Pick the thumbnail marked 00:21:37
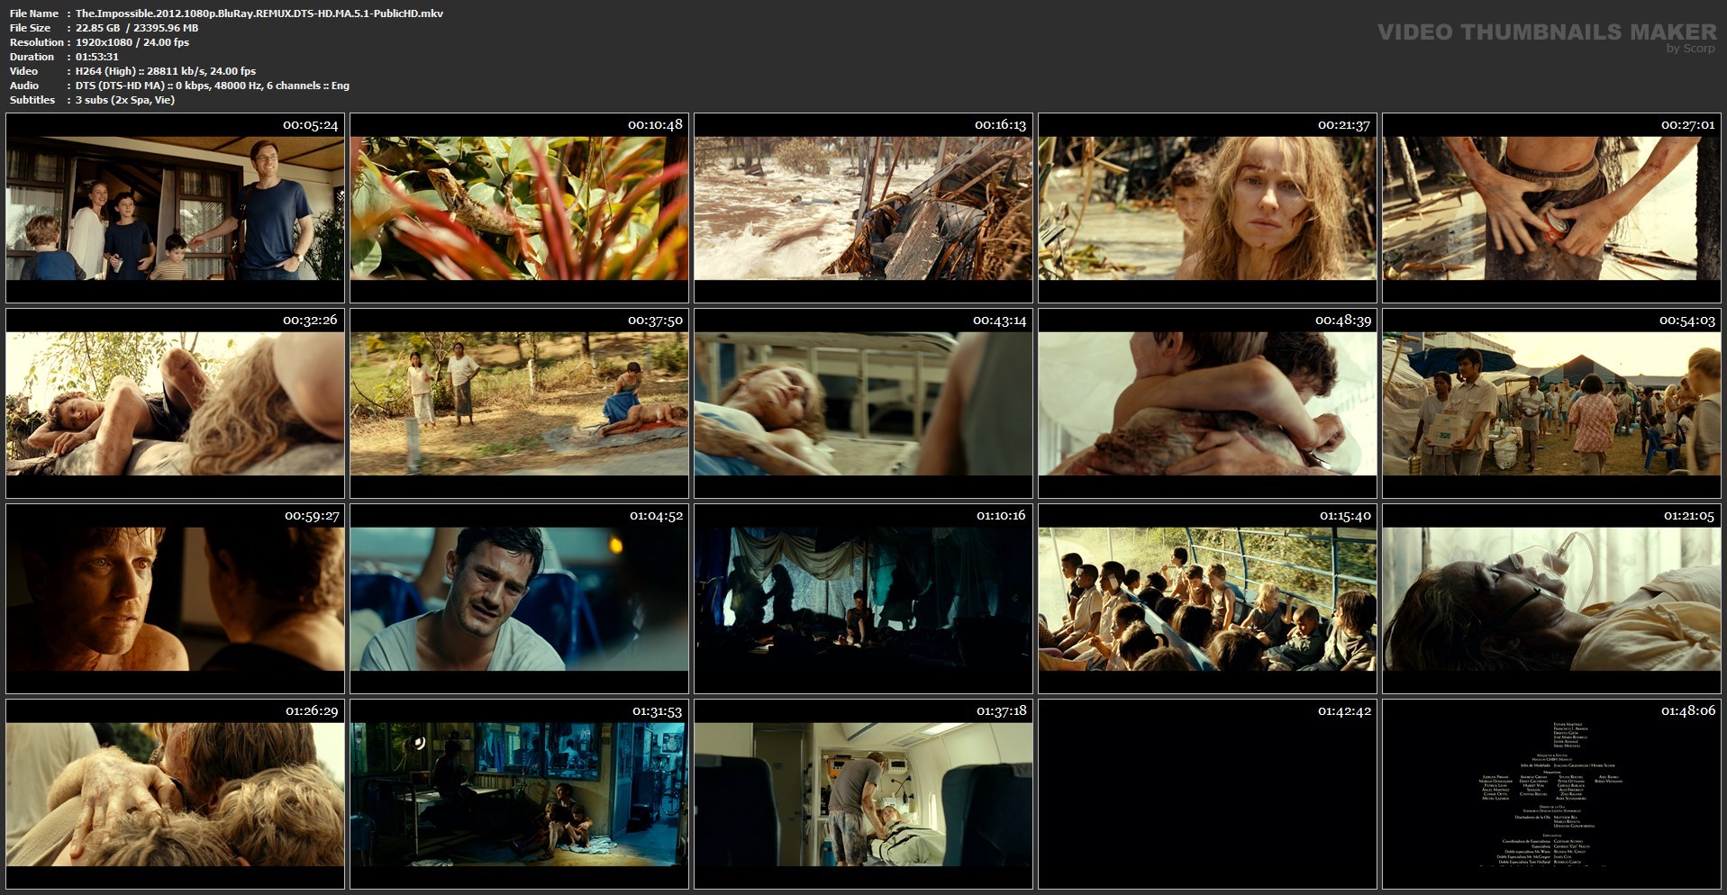This screenshot has width=1727, height=895. [1207, 208]
